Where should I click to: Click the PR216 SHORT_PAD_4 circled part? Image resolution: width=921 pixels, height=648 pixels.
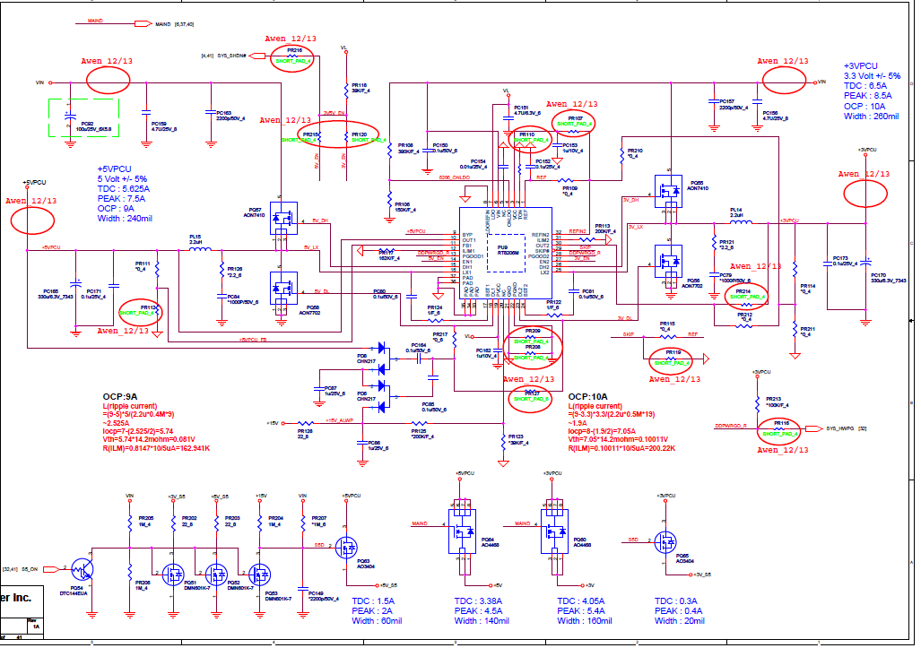(x=292, y=56)
